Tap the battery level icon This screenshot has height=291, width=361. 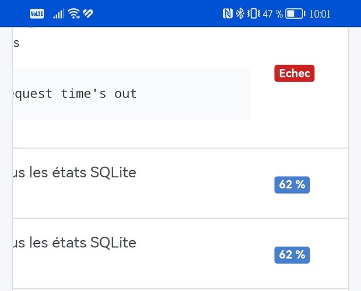(295, 13)
